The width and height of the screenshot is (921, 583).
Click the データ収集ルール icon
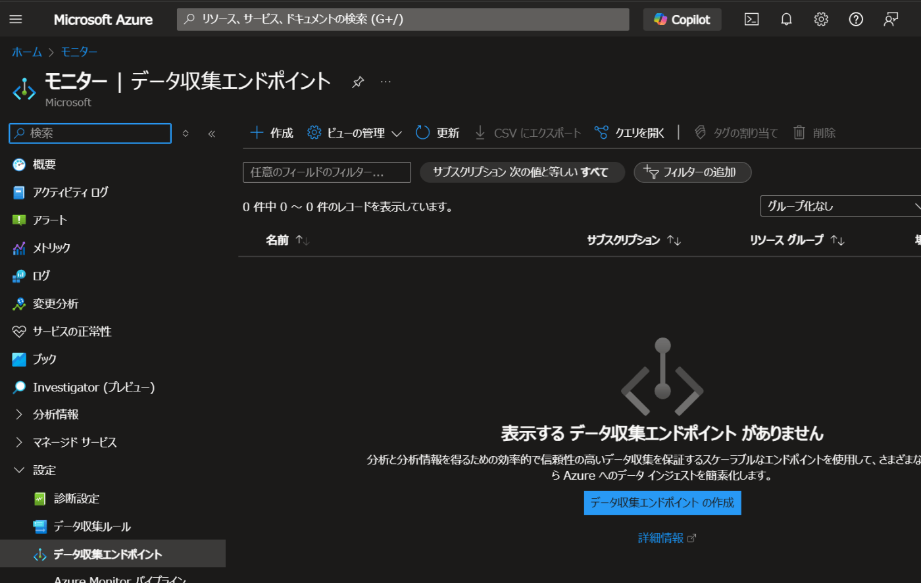(x=40, y=526)
